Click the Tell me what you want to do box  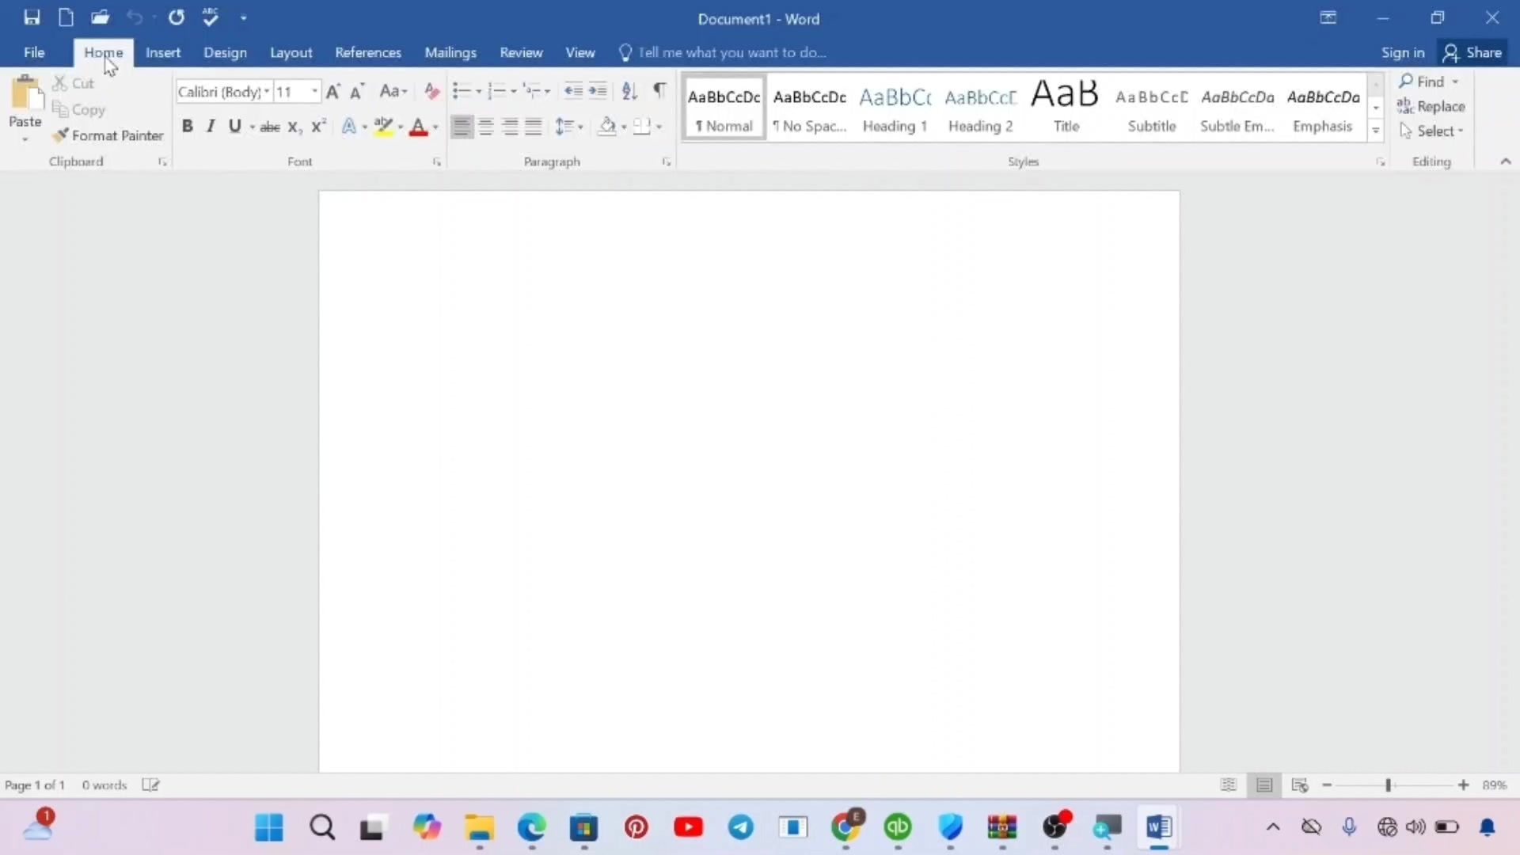723,52
